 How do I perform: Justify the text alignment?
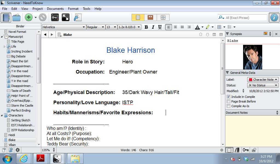click(182, 27)
